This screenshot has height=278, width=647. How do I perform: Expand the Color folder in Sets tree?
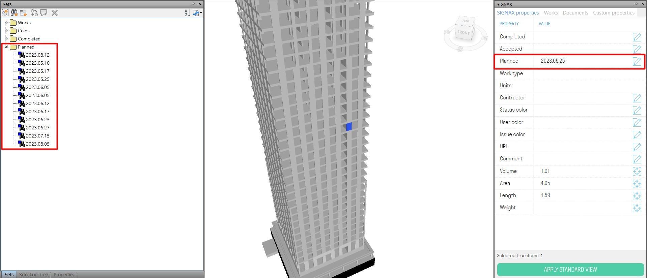click(x=6, y=31)
